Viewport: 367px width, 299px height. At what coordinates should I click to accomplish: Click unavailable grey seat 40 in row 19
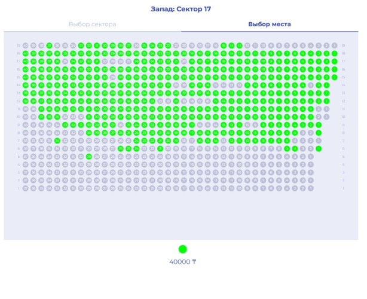pos(26,45)
